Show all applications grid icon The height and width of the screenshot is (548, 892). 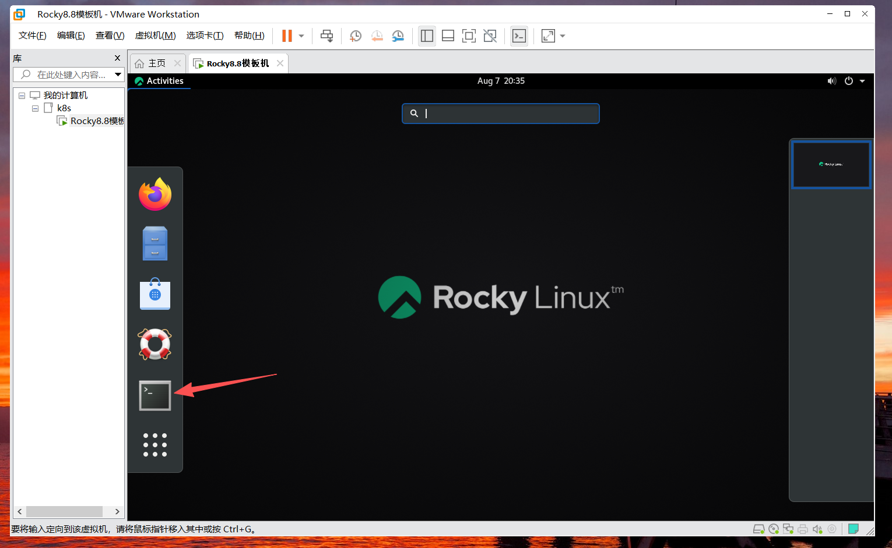155,445
